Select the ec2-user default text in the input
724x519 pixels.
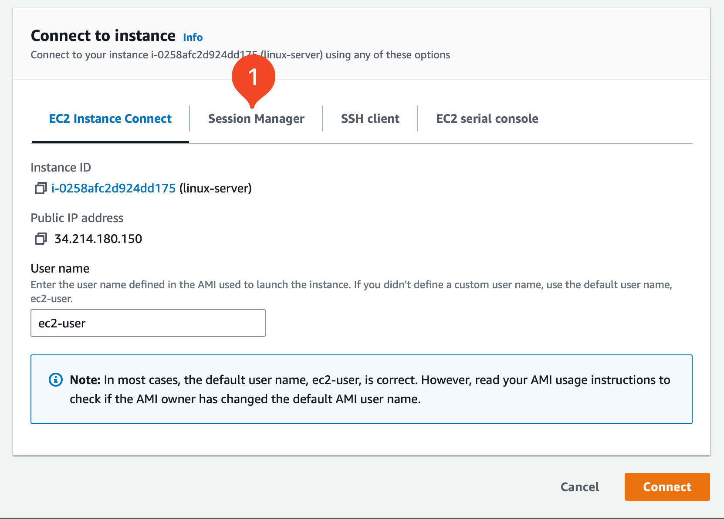coord(61,323)
